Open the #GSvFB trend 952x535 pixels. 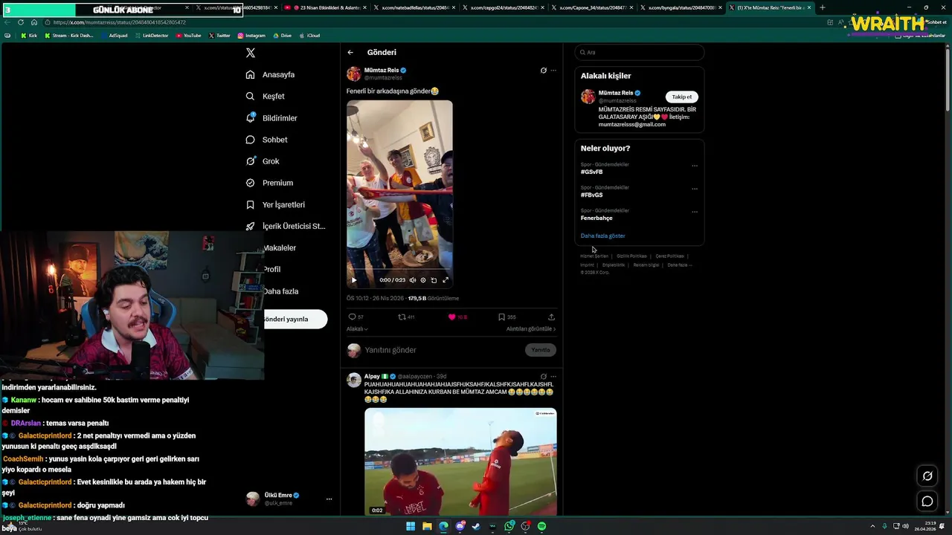[x=592, y=172]
